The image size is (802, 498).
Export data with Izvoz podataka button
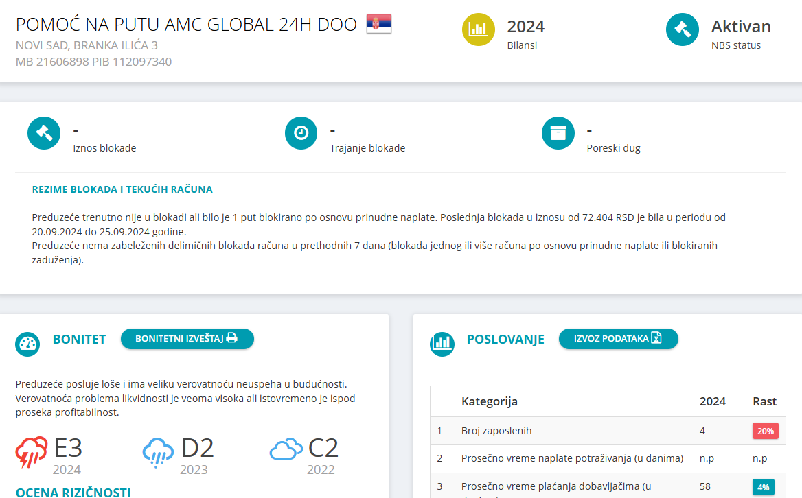pos(619,339)
